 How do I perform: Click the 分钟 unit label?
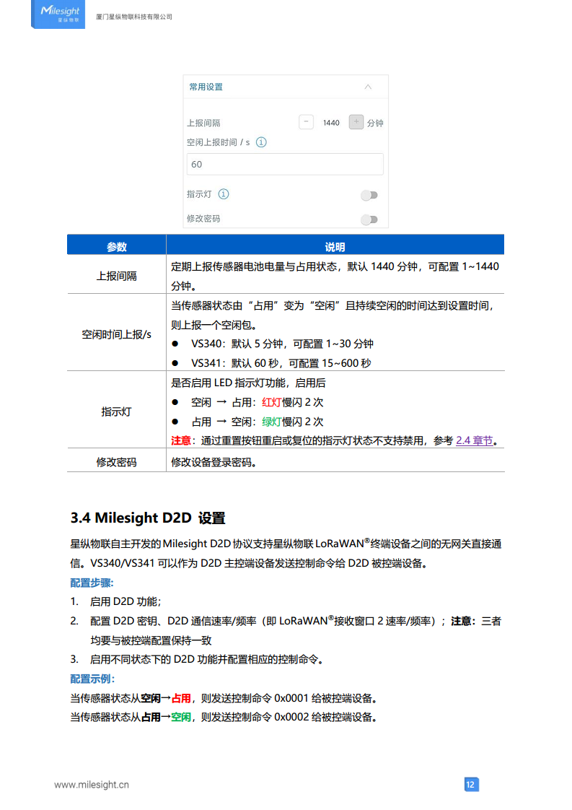point(375,123)
